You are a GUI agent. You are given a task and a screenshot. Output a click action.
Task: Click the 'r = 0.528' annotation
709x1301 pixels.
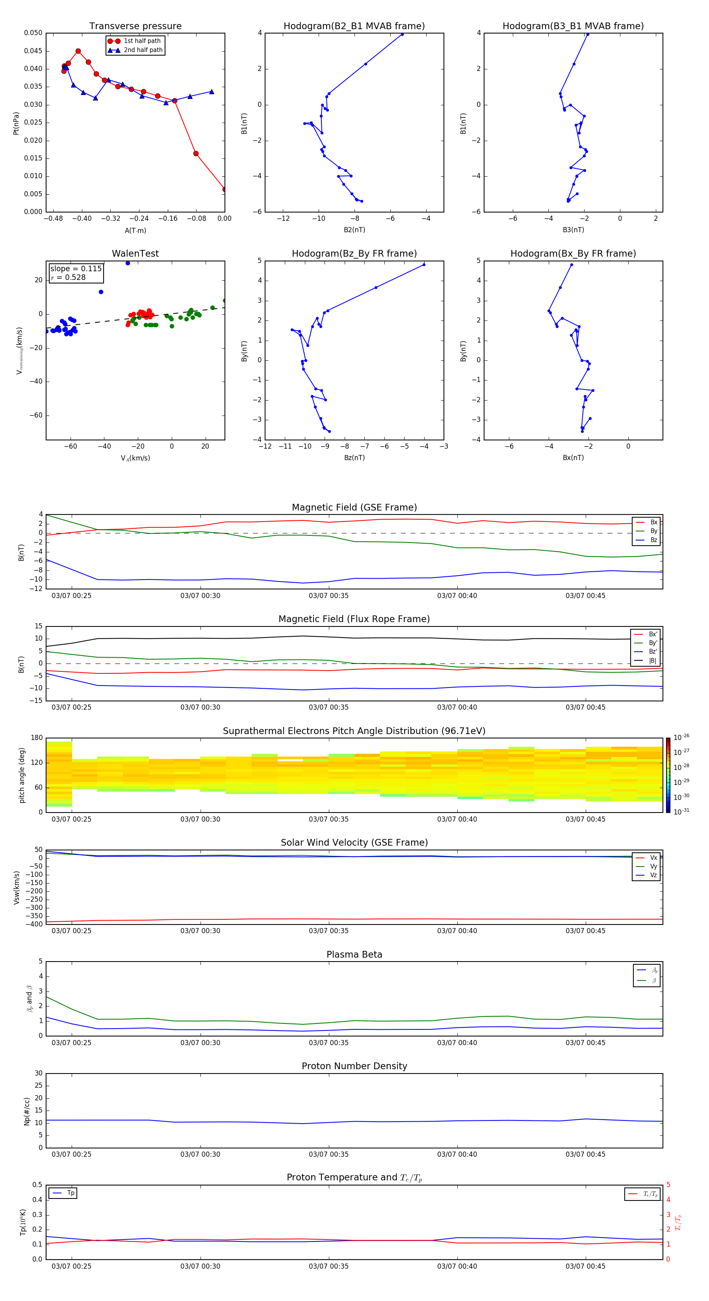point(68,277)
